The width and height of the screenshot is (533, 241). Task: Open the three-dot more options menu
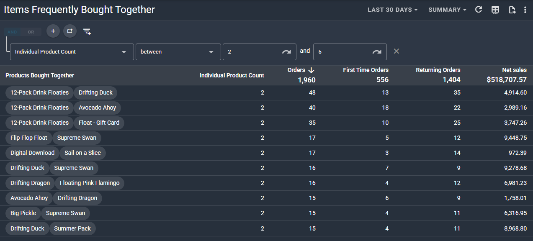(525, 10)
